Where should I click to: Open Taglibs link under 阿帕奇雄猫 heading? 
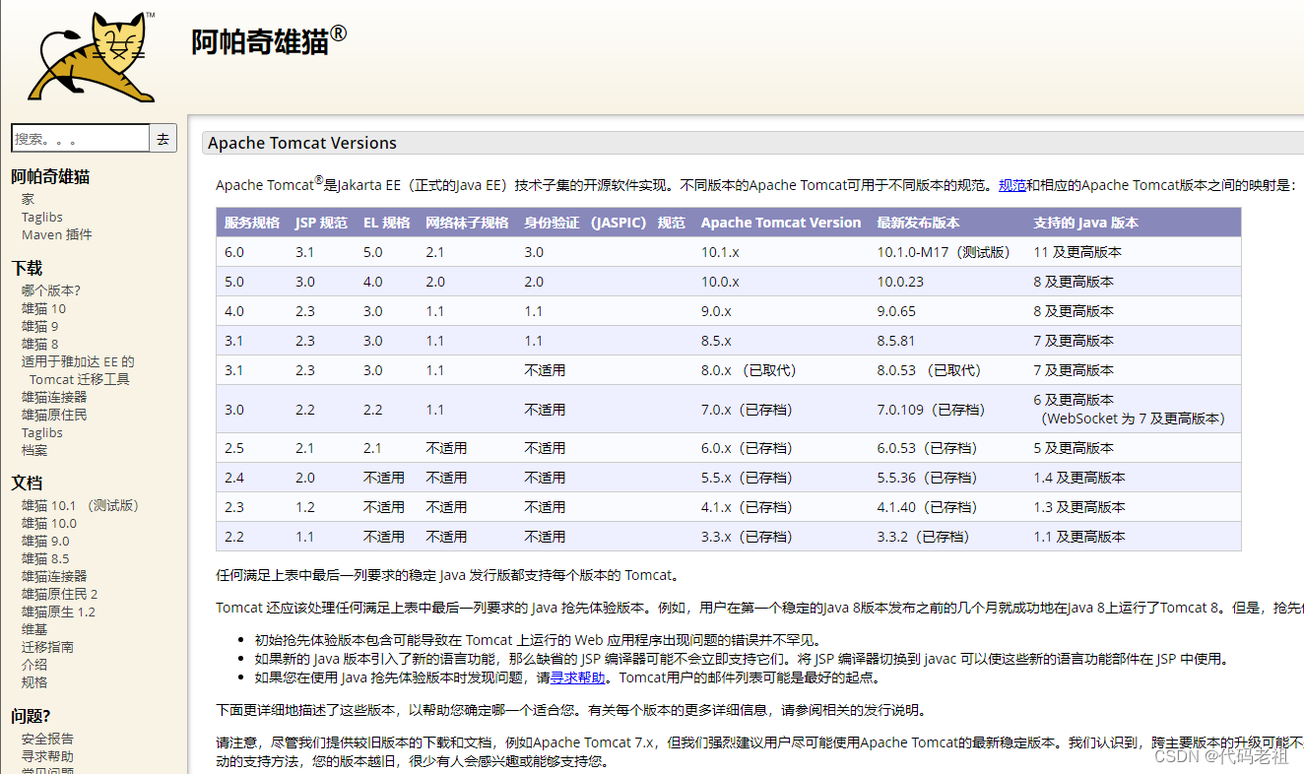[x=42, y=217]
